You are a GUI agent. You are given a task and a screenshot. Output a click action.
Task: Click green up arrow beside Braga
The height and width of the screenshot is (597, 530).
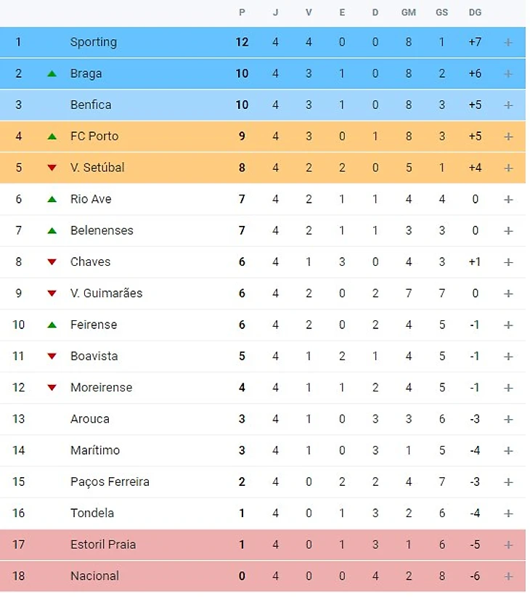click(x=52, y=73)
